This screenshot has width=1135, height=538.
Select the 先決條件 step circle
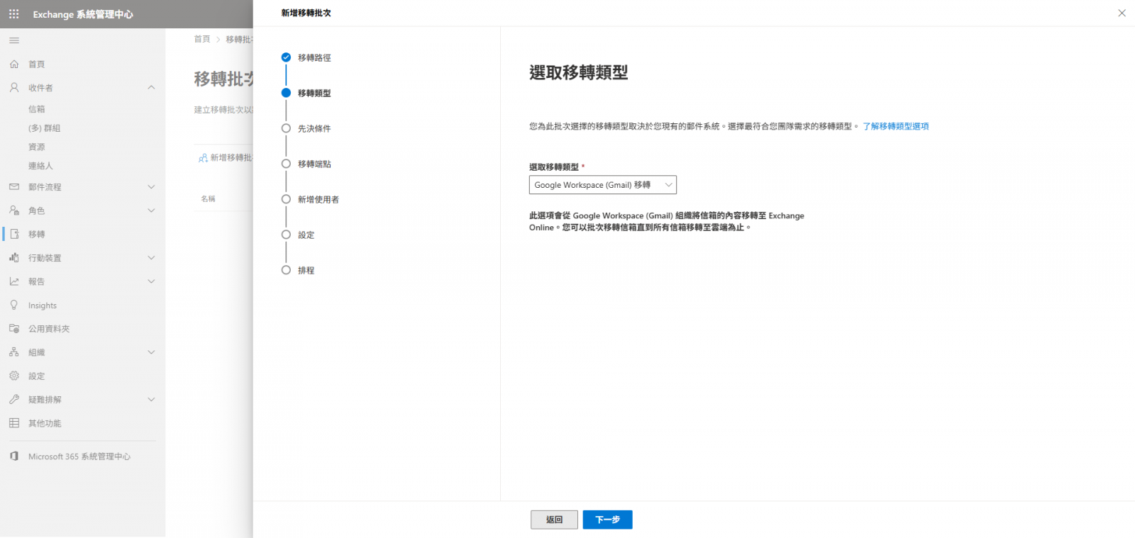click(286, 128)
